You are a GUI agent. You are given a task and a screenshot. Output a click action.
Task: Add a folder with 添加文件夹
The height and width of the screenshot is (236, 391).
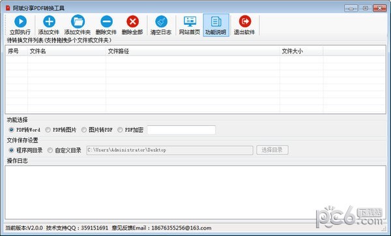[x=78, y=25]
